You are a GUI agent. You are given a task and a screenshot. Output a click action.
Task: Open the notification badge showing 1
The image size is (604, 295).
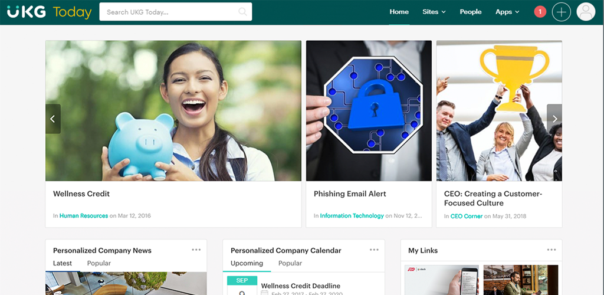point(540,12)
